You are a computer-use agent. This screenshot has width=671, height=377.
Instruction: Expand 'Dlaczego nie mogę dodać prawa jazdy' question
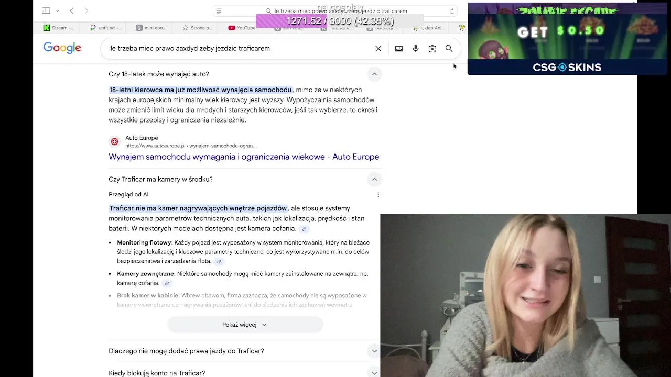pos(374,351)
